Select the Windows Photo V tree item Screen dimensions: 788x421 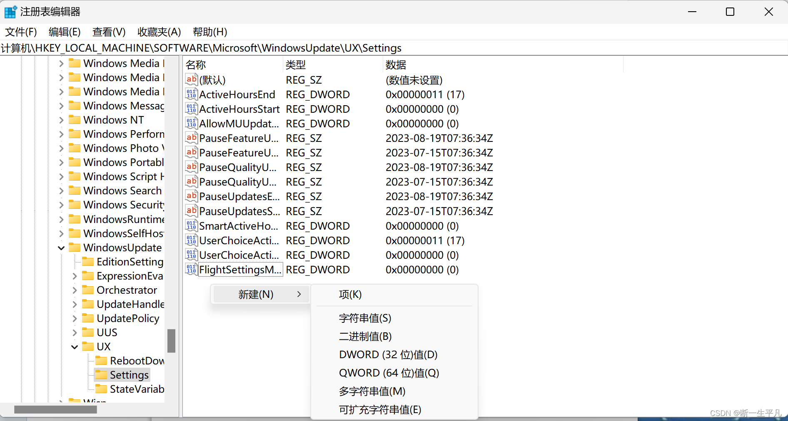(x=124, y=148)
